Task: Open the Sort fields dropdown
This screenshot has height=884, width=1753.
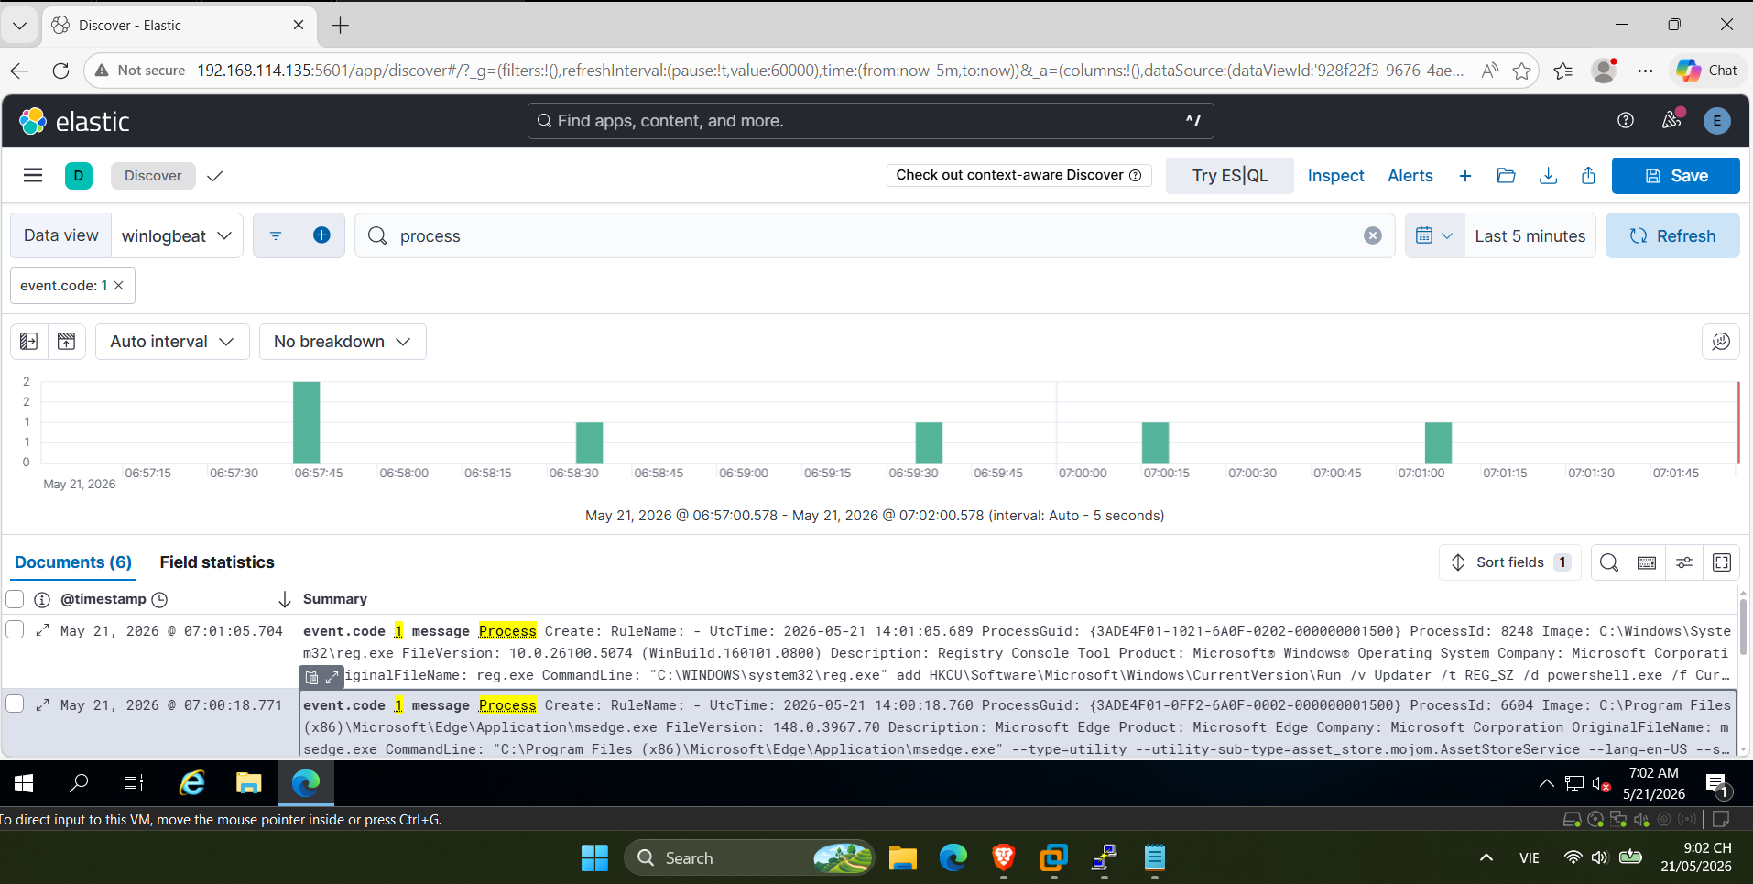Action: point(1510,562)
